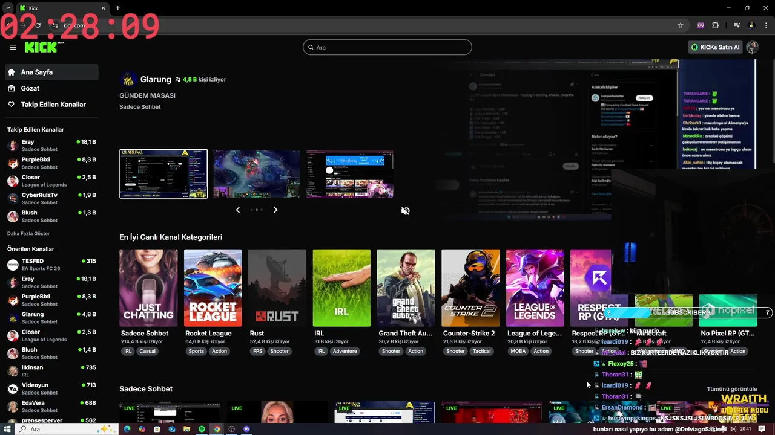Open Spotify from the taskbar
This screenshot has height=435, width=775.
[x=202, y=429]
